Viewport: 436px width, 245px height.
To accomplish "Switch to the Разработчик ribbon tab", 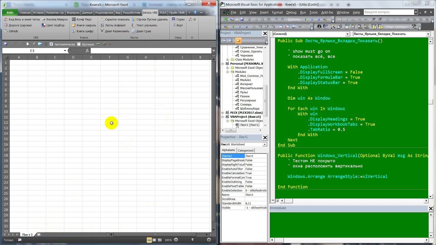I will (x=131, y=13).
